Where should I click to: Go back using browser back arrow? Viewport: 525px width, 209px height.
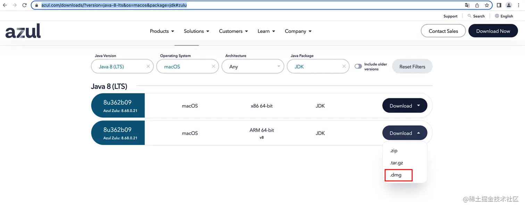[5, 5]
